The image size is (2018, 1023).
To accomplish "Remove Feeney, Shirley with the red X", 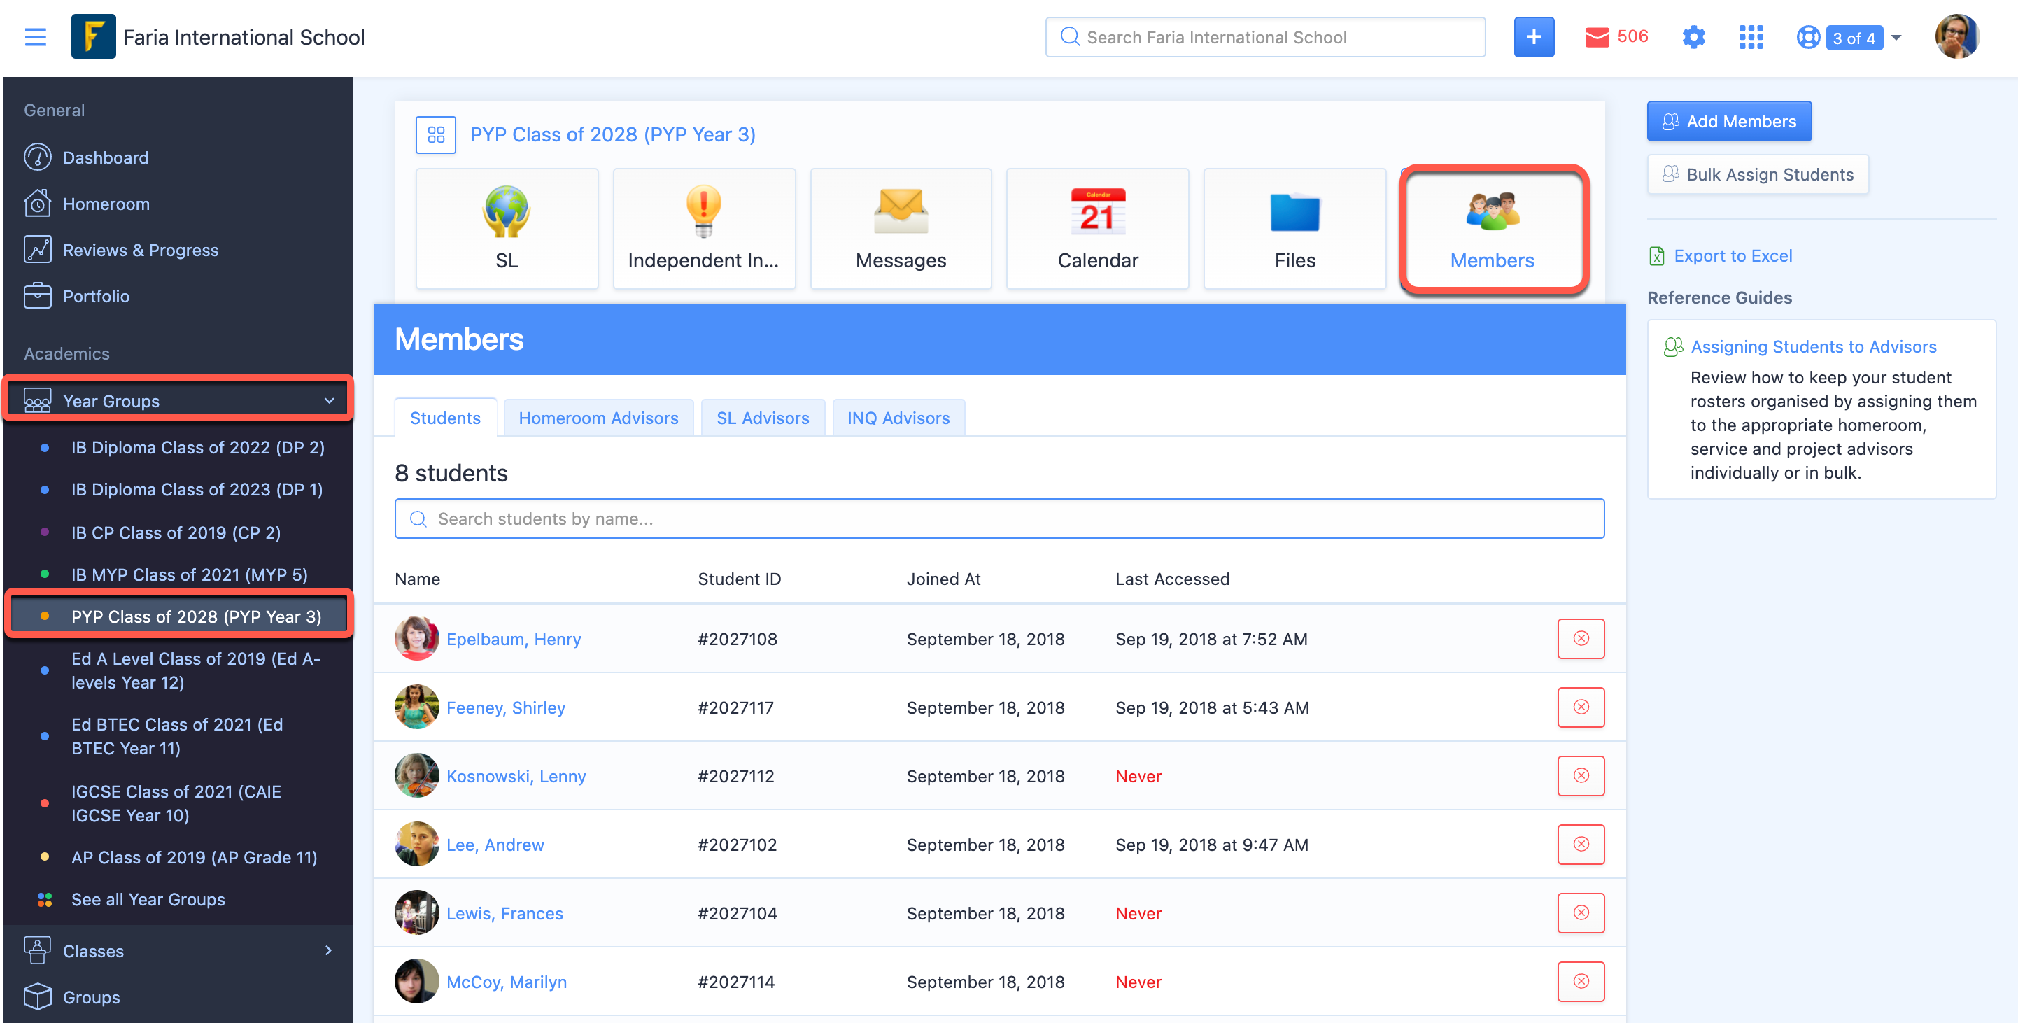I will [1581, 707].
